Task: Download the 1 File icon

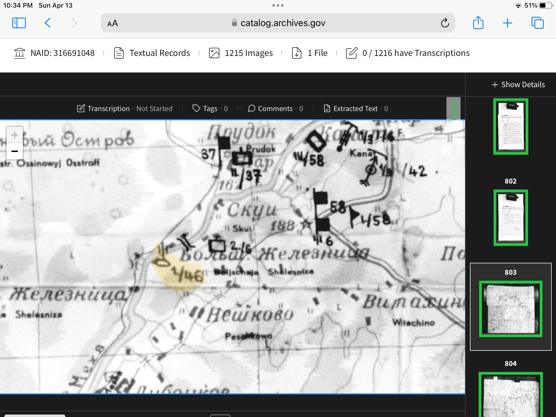Action: point(297,53)
